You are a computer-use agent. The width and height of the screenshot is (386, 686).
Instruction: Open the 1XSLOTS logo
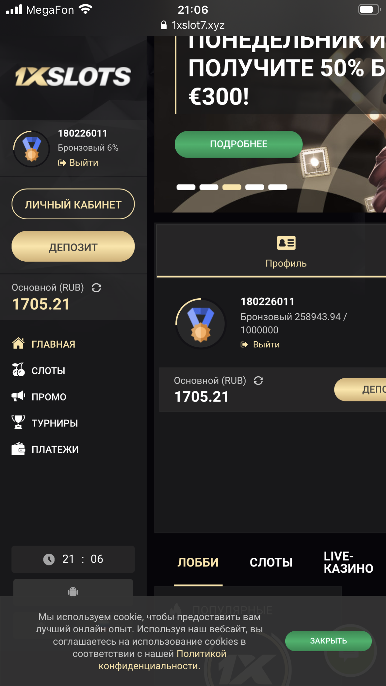tap(73, 76)
